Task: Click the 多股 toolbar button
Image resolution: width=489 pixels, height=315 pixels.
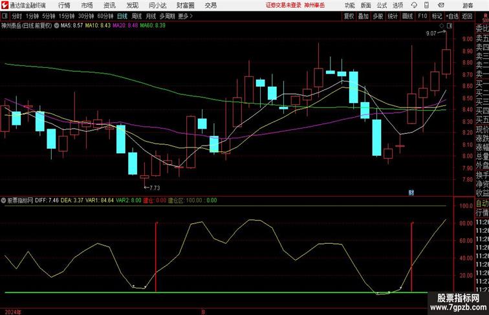Action: (x=378, y=16)
